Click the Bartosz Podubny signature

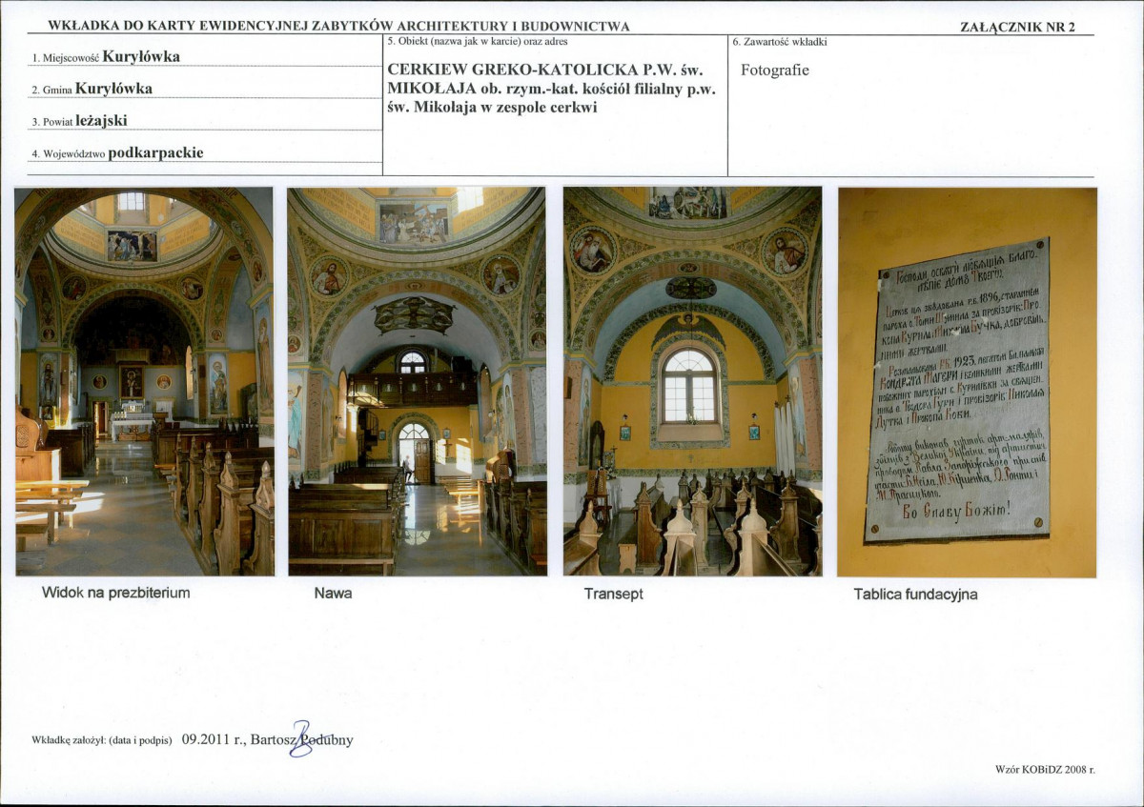tap(301, 740)
